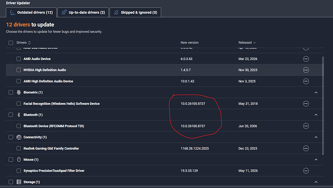This screenshot has height=188, width=333.
Task: Switch to Skipped & Ignored tab
Action: [135, 13]
